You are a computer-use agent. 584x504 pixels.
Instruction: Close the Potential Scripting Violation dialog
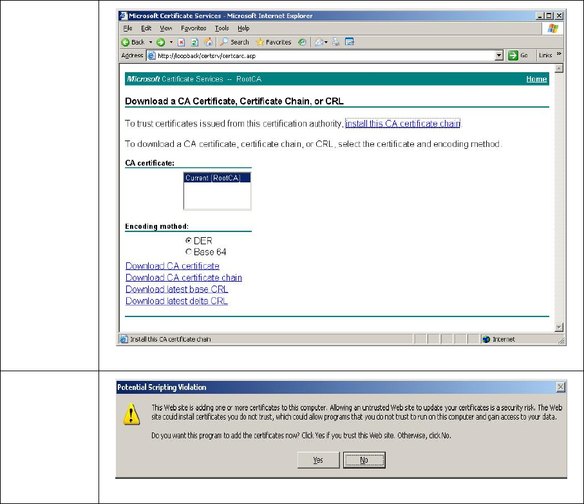point(561,387)
